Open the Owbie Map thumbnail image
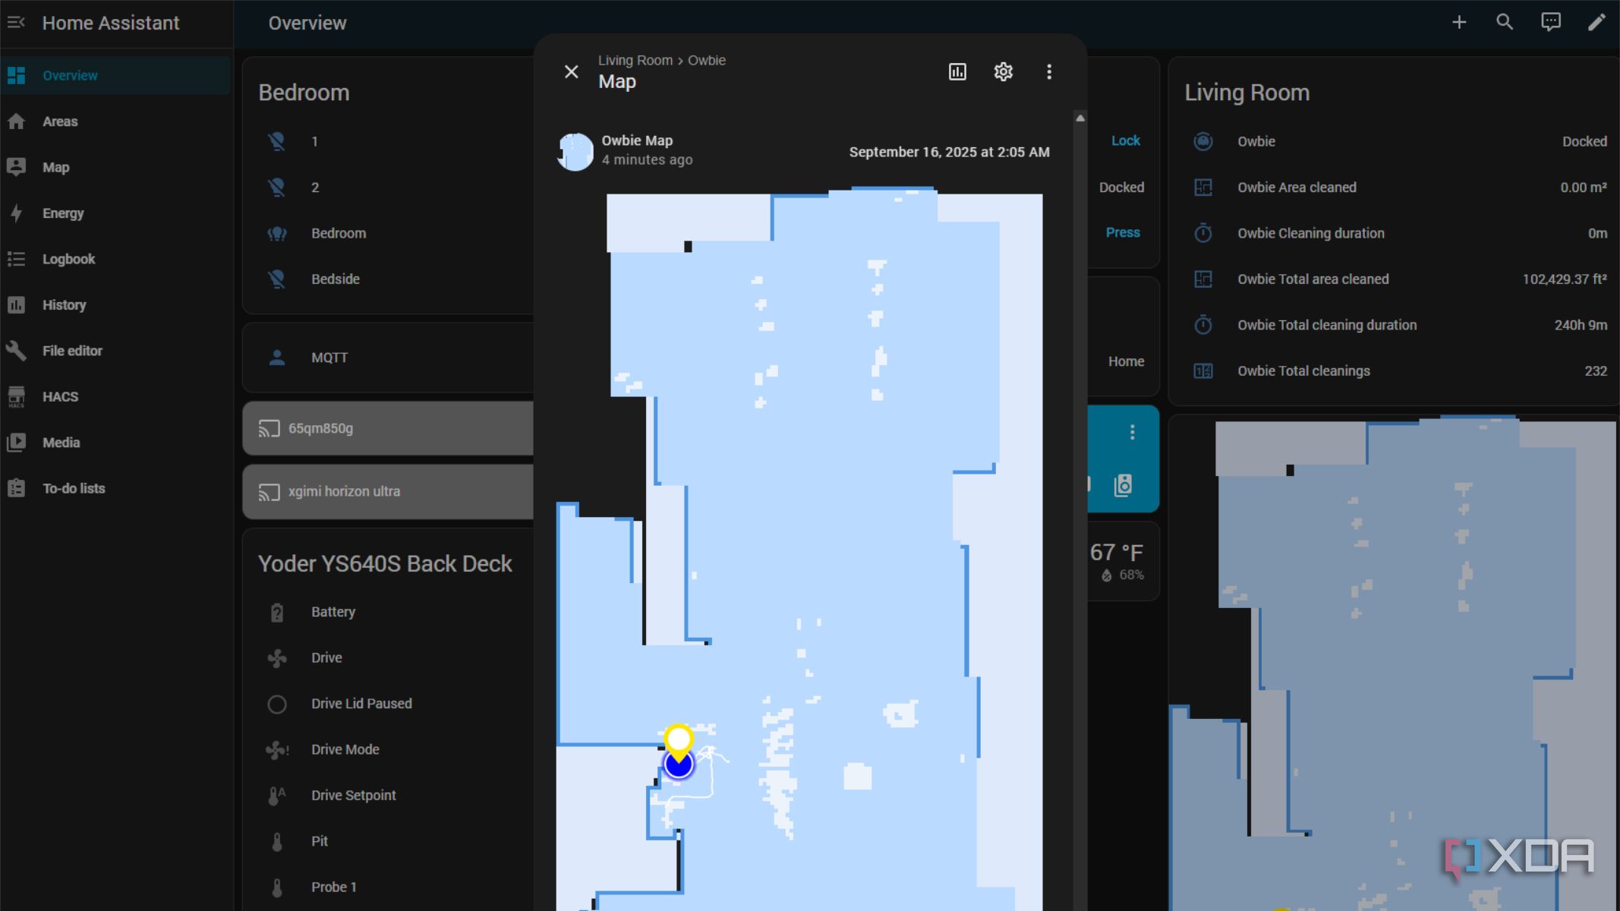The height and width of the screenshot is (911, 1620). [x=575, y=151]
